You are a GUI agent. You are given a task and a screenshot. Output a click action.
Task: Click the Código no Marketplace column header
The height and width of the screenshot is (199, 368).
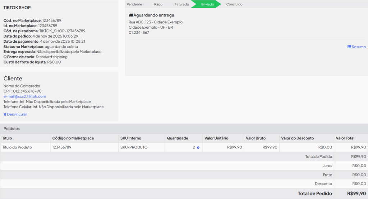tap(73, 138)
